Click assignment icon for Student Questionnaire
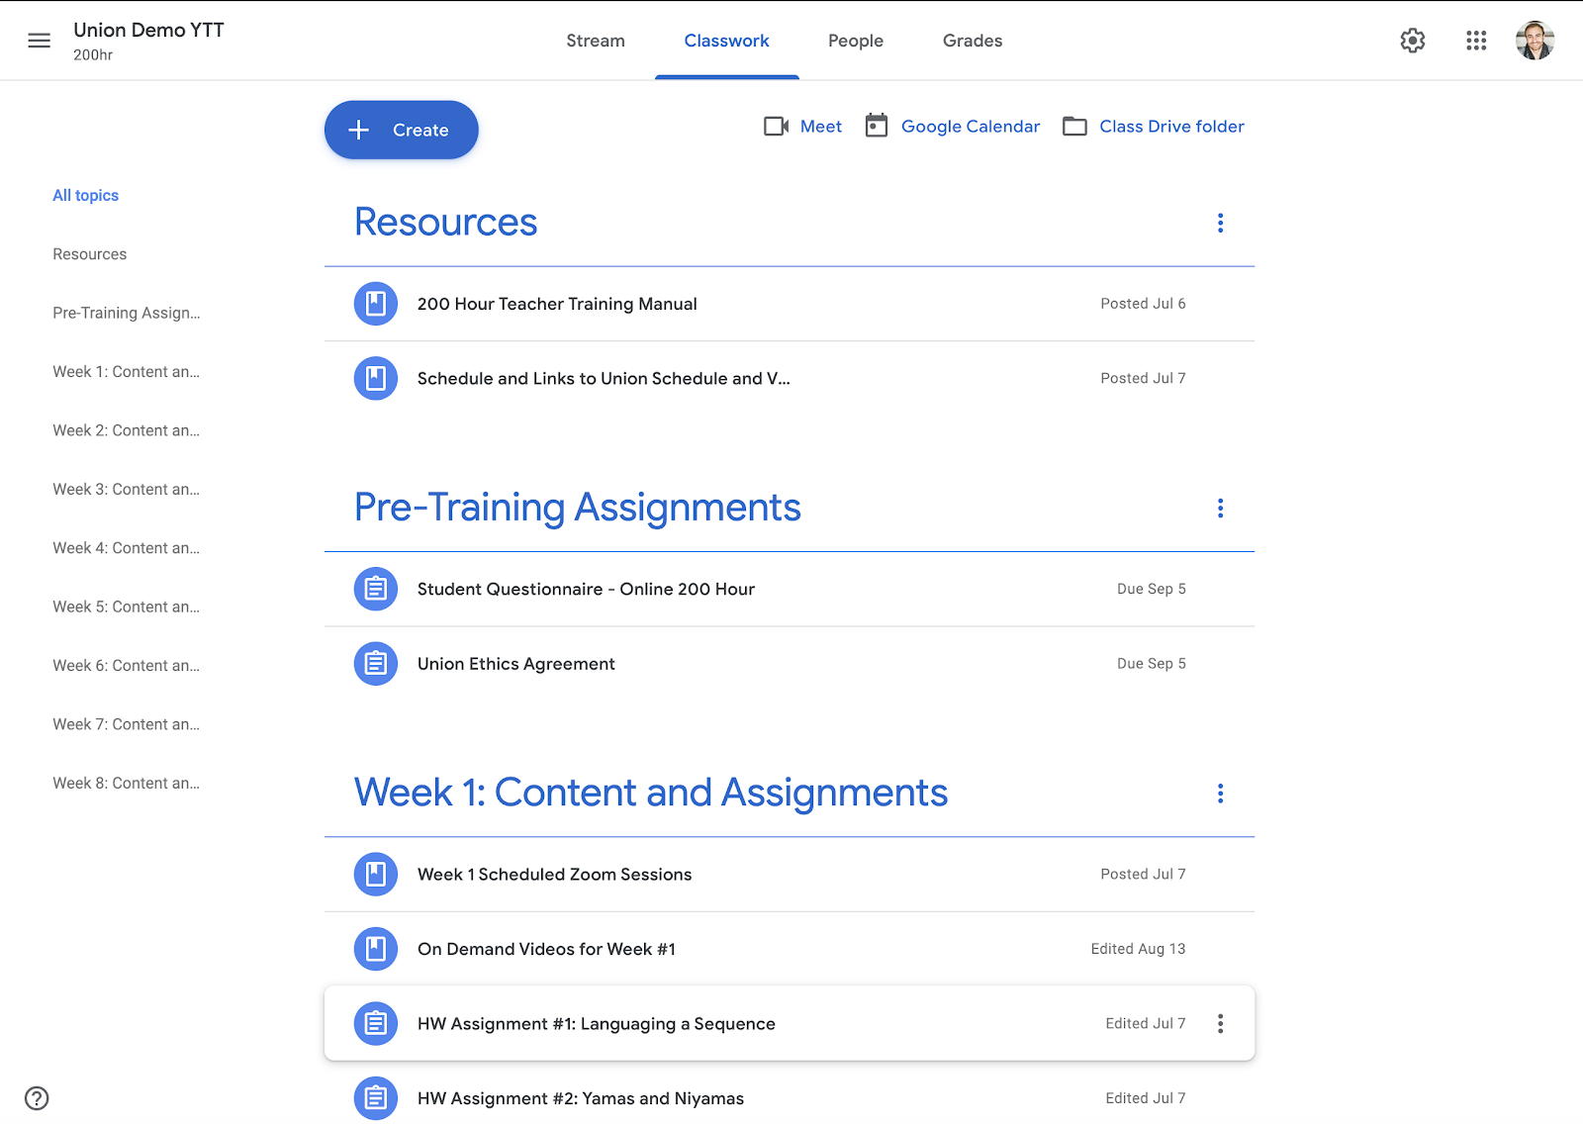 coord(376,589)
